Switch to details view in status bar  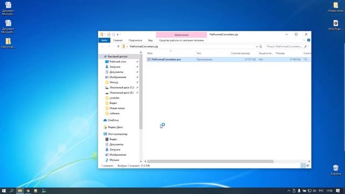click(303, 165)
